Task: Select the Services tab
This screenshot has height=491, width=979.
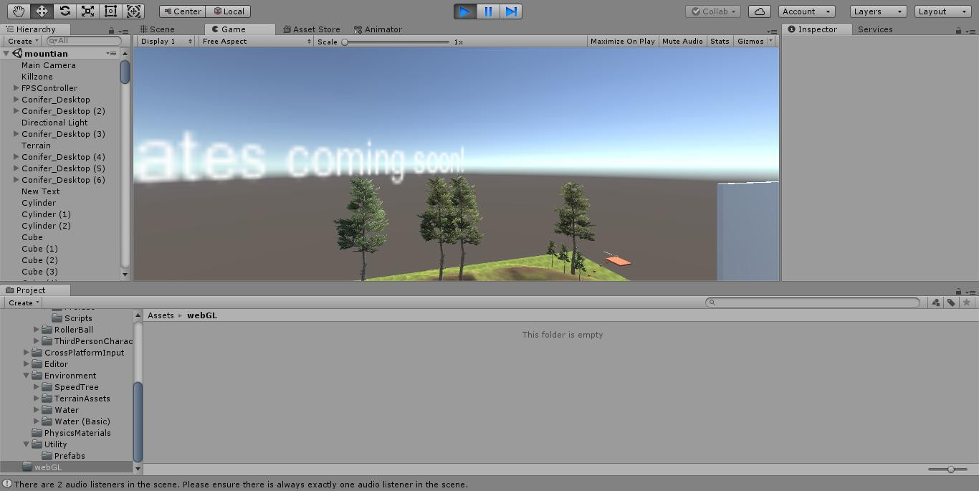Action: (x=875, y=29)
